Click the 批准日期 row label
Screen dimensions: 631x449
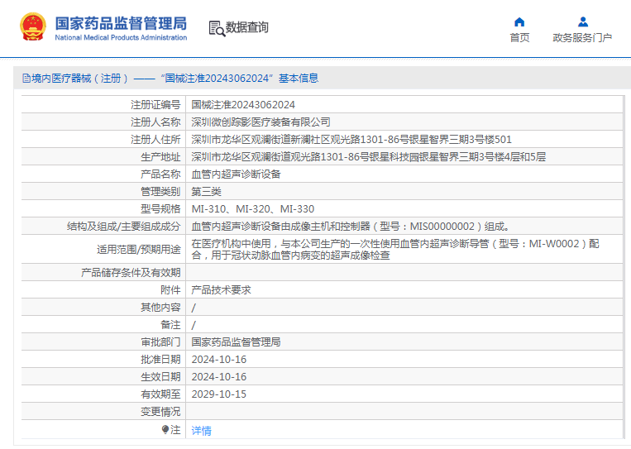(x=160, y=359)
